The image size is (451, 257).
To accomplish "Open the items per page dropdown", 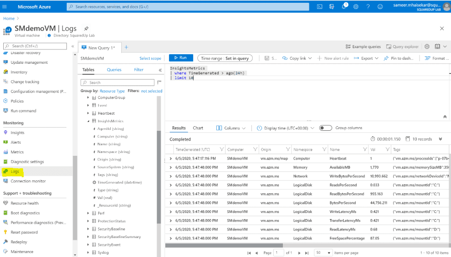I will coord(323,253).
